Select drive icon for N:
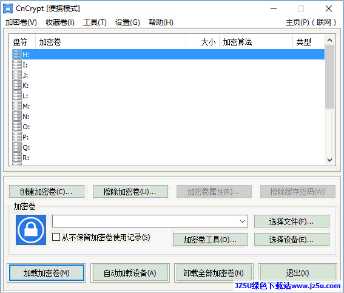Viewport: 344px width, 293px height. 17,116
